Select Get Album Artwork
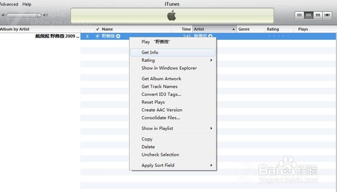 [173, 79]
